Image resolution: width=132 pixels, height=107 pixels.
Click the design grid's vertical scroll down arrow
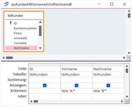127,96
